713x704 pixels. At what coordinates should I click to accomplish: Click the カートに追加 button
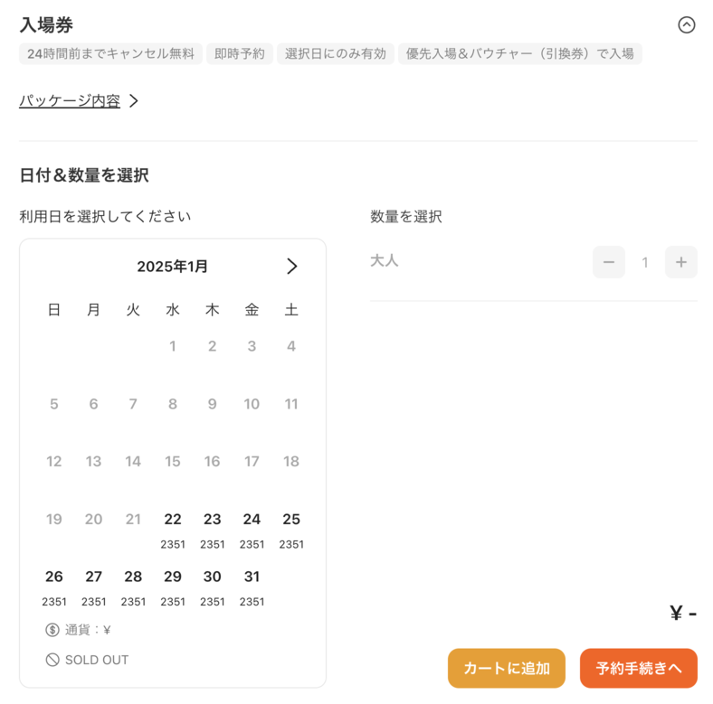[x=506, y=669]
